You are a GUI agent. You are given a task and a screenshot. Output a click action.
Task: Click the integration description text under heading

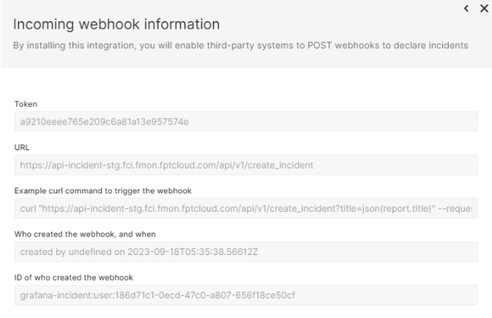coord(242,45)
